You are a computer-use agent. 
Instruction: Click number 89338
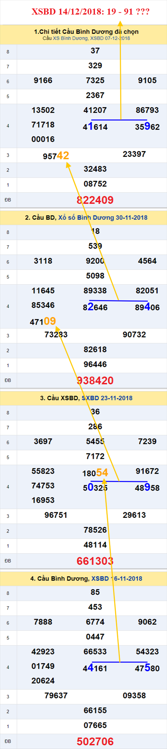click(95, 291)
